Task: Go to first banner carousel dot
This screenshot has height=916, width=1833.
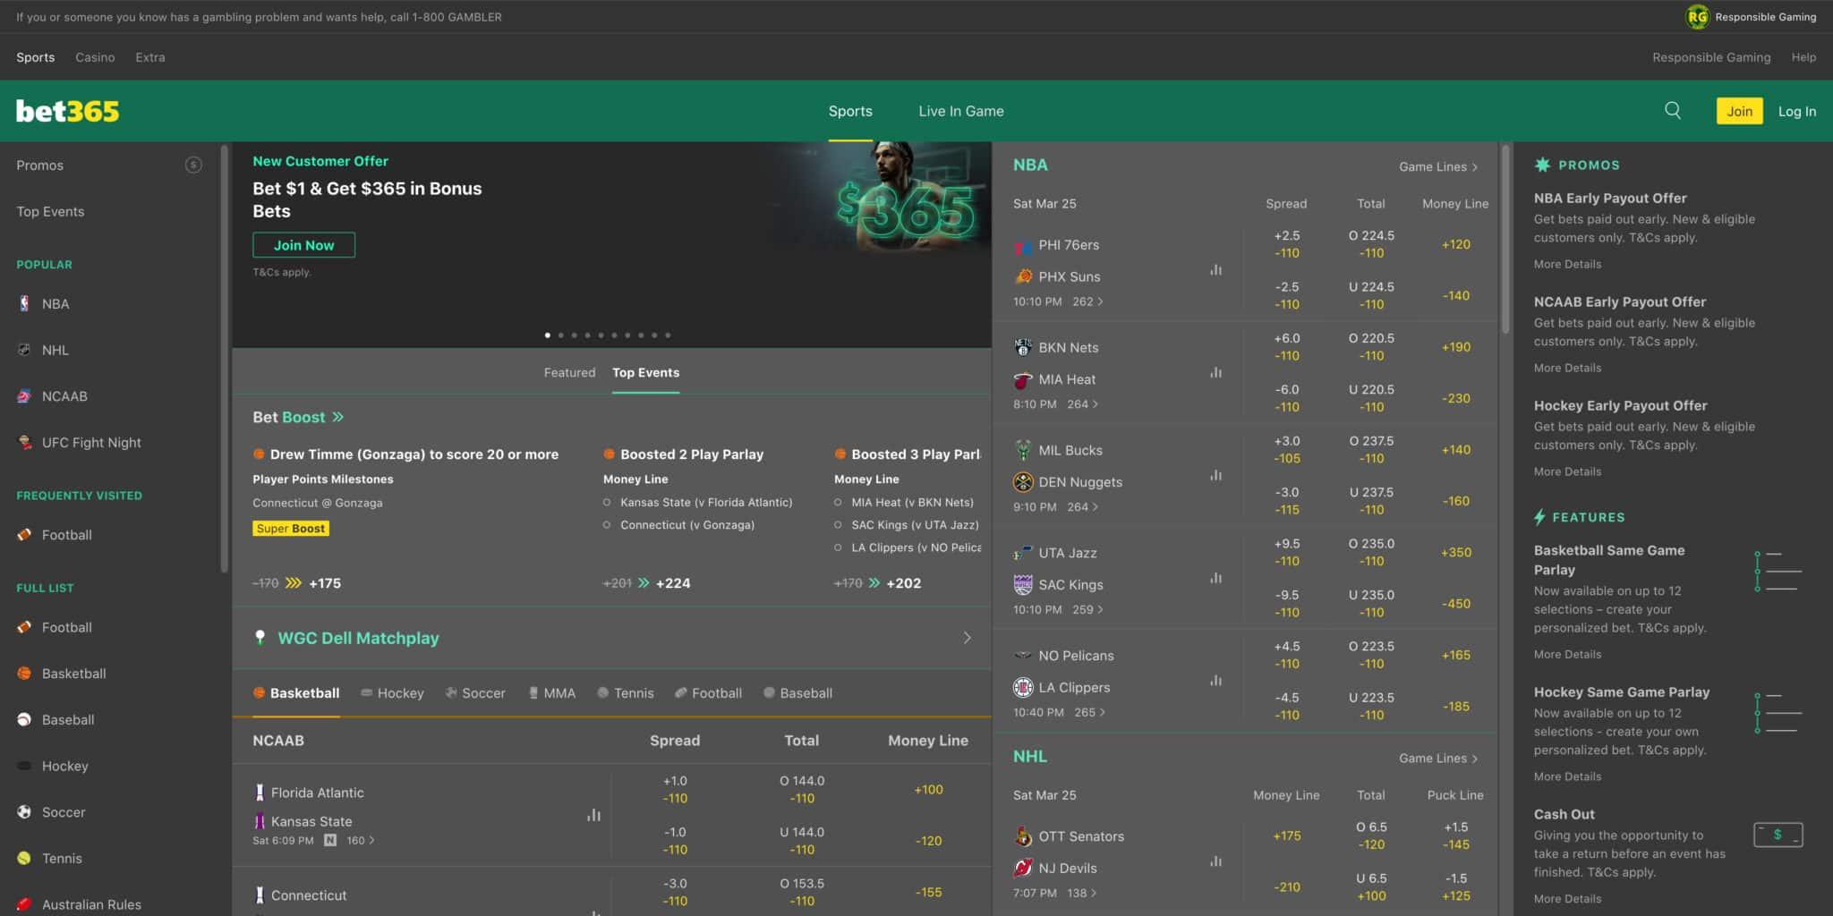Action: pyautogui.click(x=548, y=335)
